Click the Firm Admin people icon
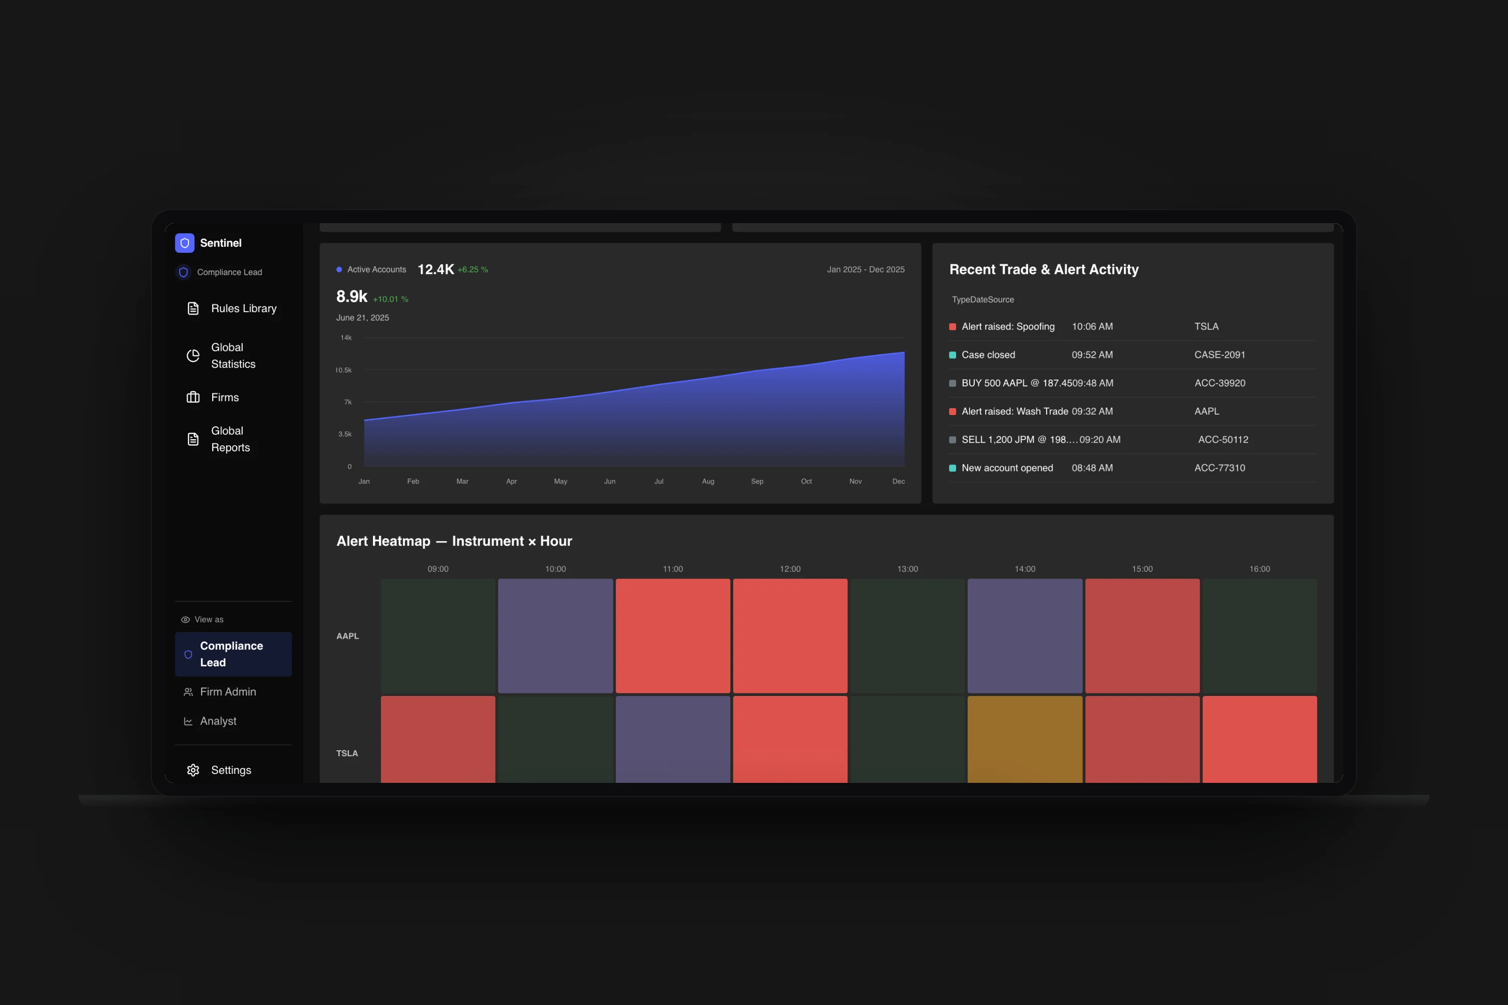This screenshot has height=1005, width=1508. pyautogui.click(x=188, y=692)
